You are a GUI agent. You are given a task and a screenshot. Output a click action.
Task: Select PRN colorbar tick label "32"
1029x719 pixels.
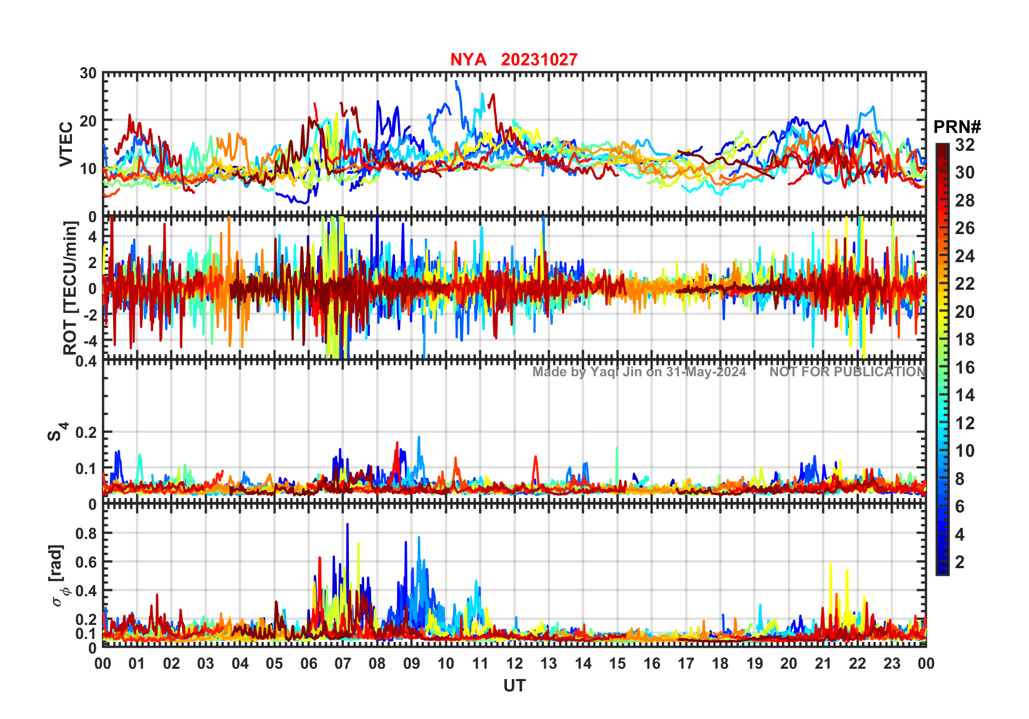click(x=965, y=144)
